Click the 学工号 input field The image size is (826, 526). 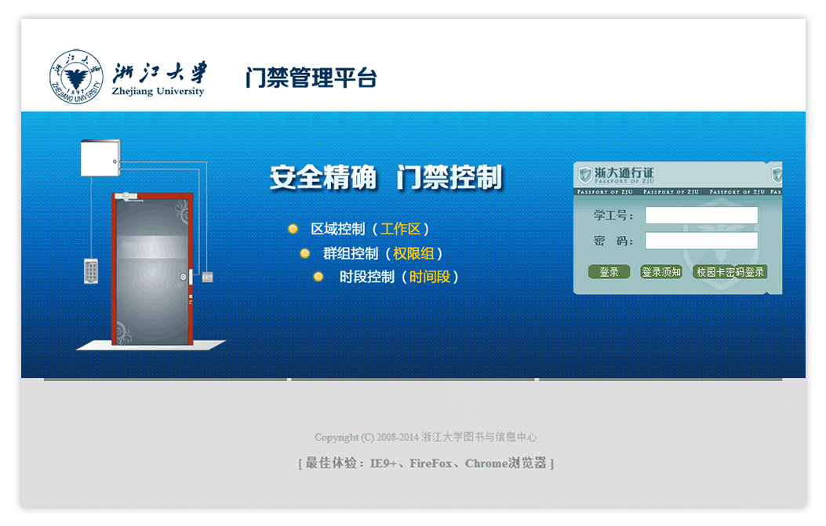tap(701, 216)
